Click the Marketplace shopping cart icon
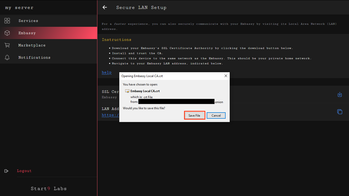 [7, 45]
